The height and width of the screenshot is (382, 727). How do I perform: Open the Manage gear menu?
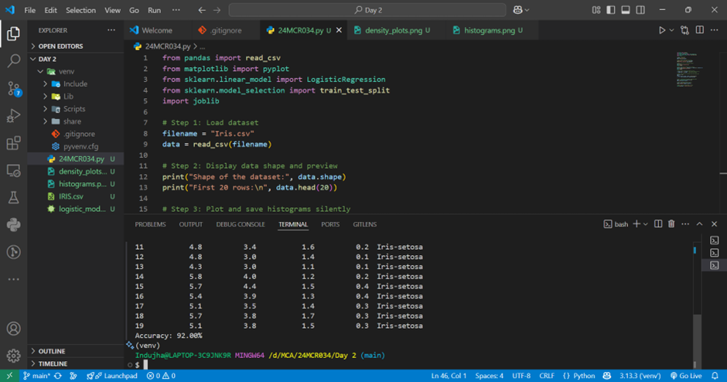(x=13, y=356)
